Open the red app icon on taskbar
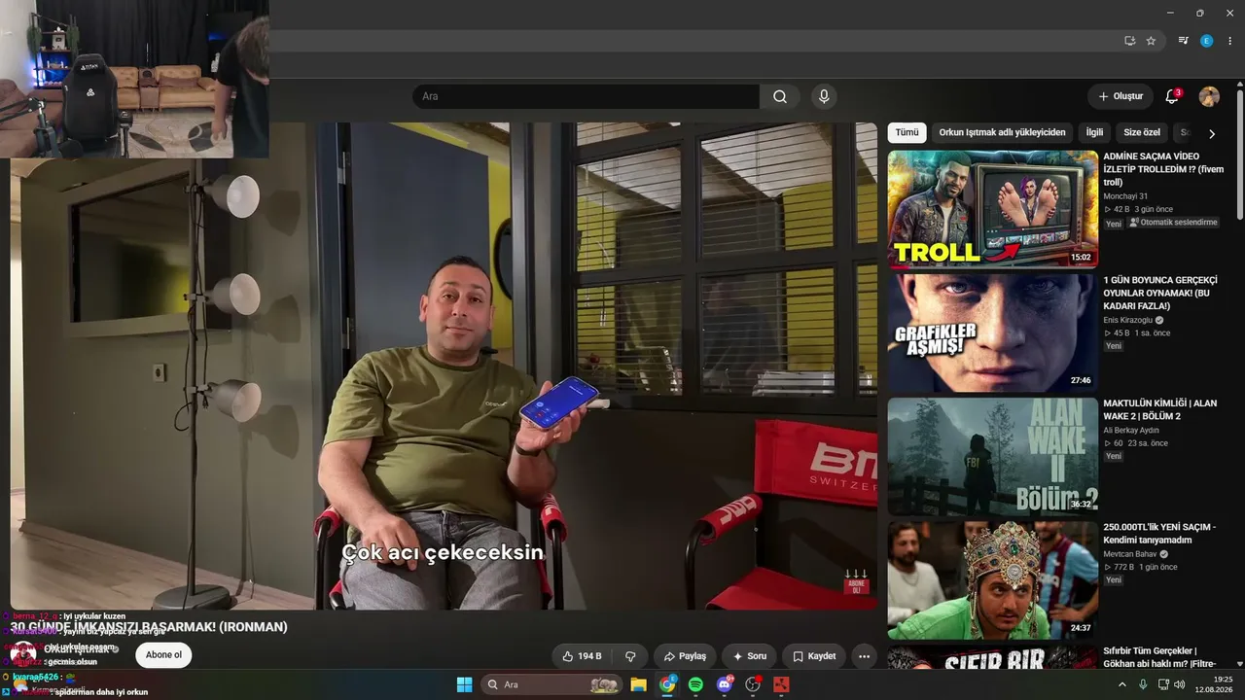Viewport: 1245px width, 700px height. tap(781, 684)
